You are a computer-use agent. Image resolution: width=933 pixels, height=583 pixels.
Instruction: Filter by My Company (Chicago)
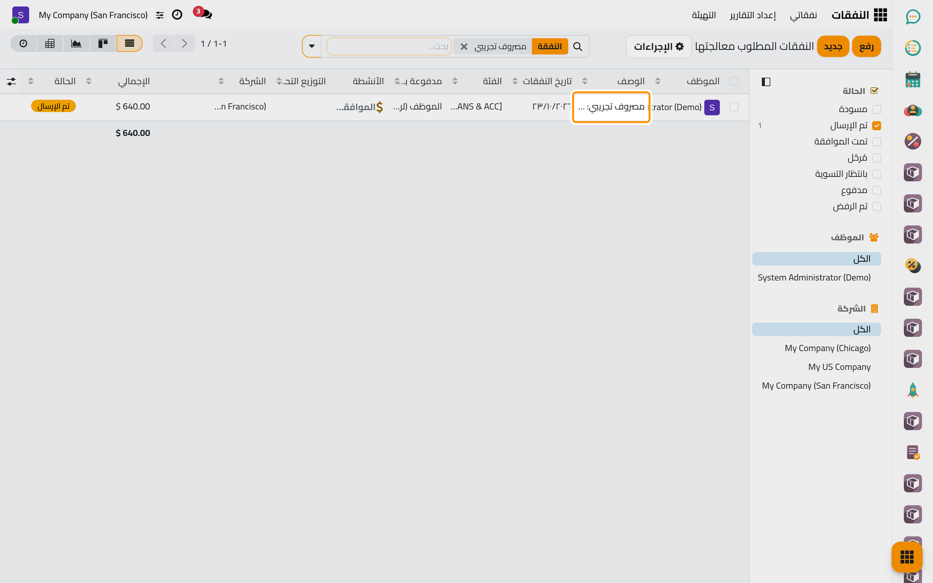(828, 348)
